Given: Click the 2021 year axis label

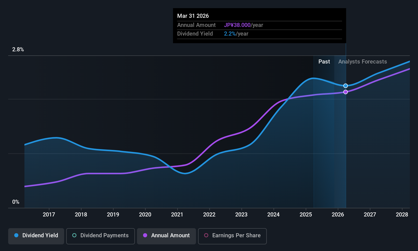Looking at the screenshot, I should click(177, 215).
